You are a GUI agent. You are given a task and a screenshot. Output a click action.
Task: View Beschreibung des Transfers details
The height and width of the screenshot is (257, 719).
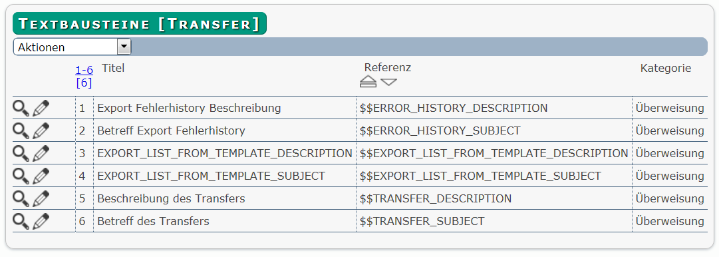click(21, 198)
